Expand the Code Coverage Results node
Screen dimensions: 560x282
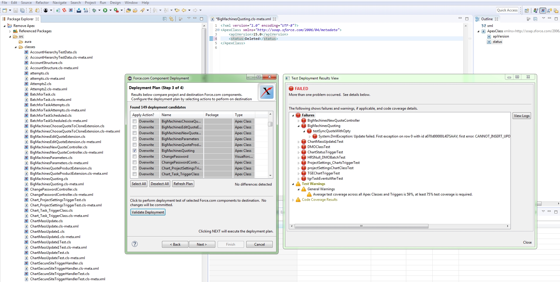click(293, 200)
